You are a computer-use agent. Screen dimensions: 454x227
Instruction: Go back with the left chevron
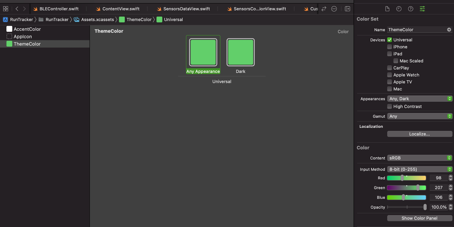tap(17, 9)
